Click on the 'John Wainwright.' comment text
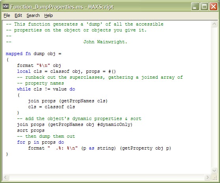This screenshot has height=183, width=220. 105,42
